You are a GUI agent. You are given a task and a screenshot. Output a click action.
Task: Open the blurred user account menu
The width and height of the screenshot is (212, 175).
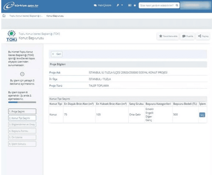click(x=195, y=5)
